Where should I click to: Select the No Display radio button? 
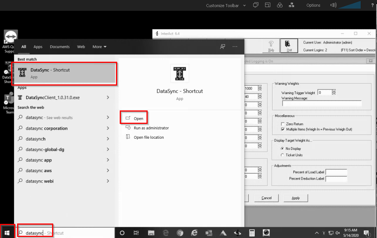[283, 149]
